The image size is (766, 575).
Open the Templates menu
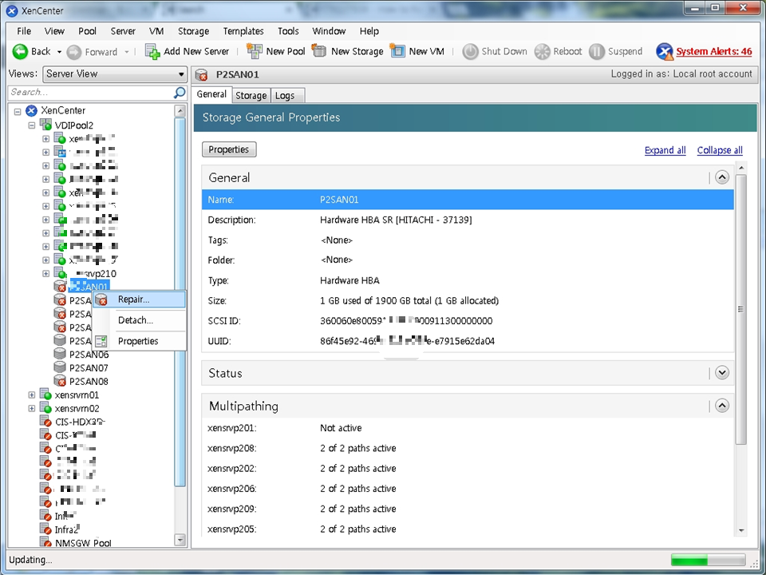pos(243,31)
